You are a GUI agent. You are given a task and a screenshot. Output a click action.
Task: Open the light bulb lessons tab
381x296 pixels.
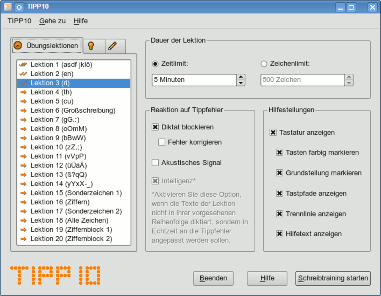(94, 46)
